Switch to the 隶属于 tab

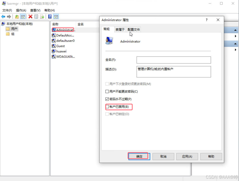[x=120, y=29]
